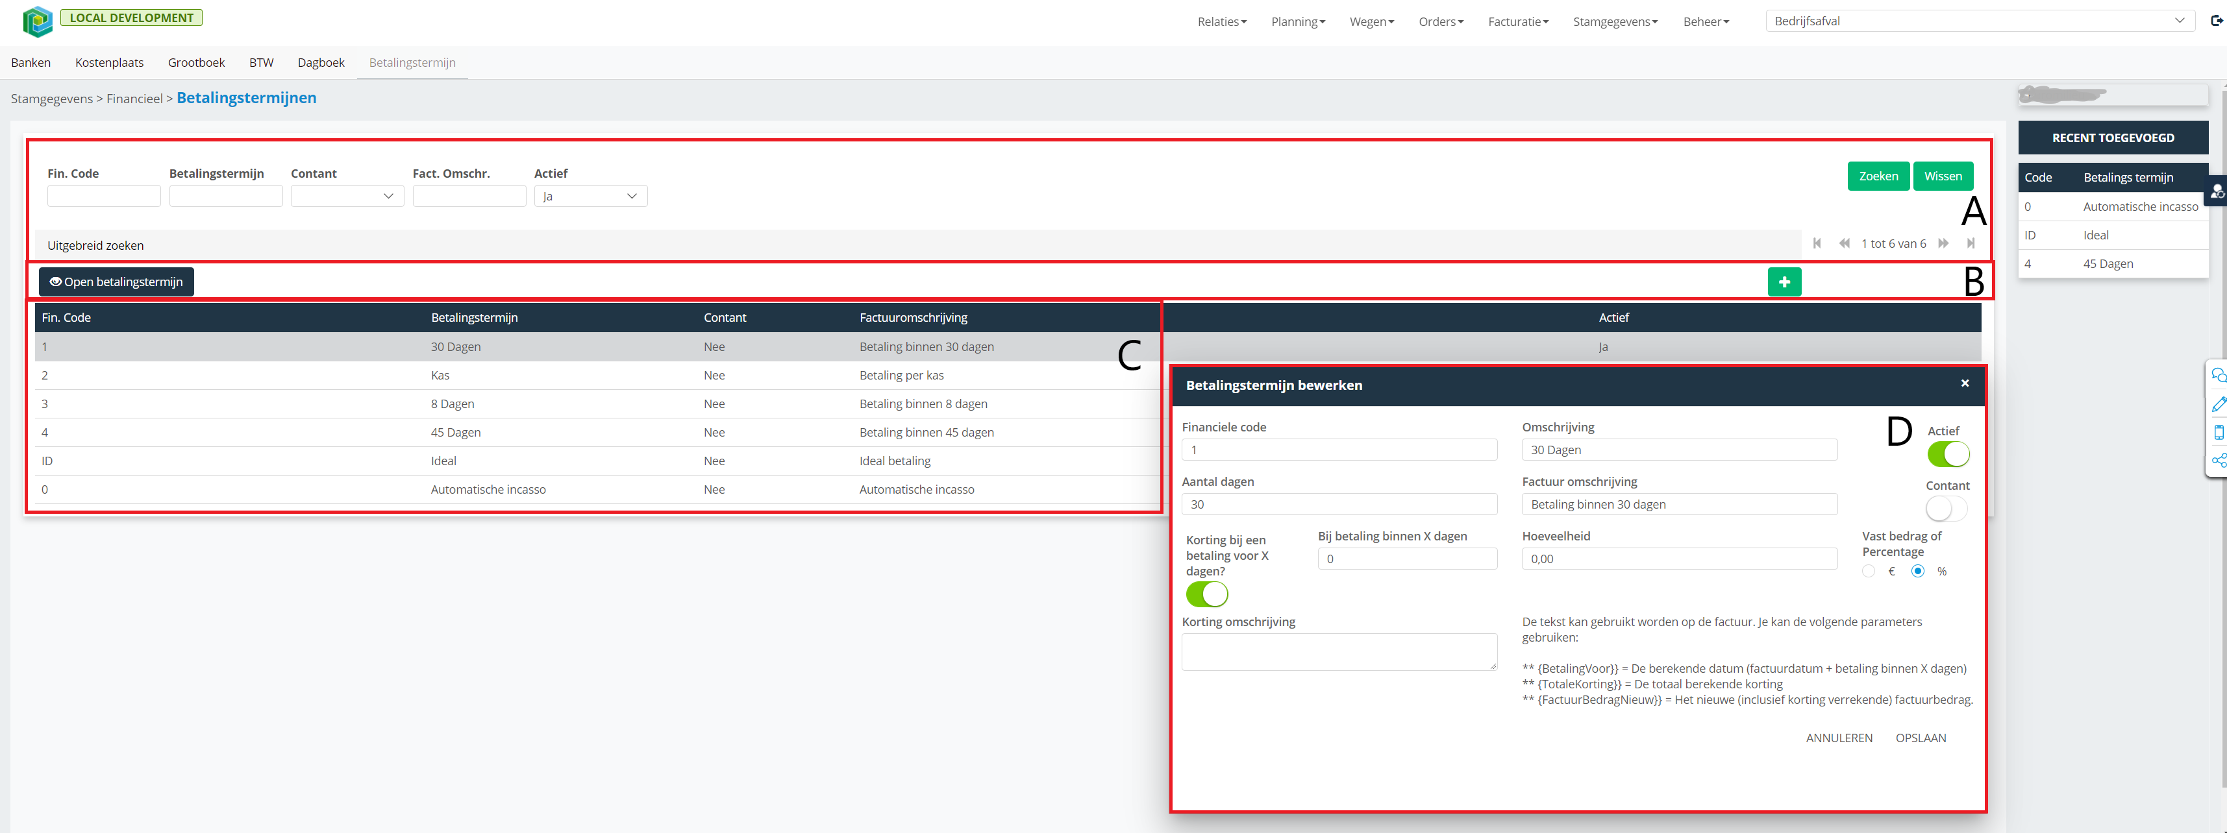Open the Contant filter dropdown
Viewport: 2227px width, 833px height.
click(347, 196)
